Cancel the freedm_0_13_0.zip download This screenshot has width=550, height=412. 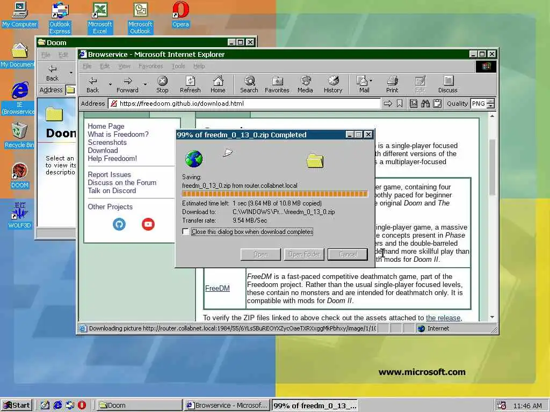[348, 254]
